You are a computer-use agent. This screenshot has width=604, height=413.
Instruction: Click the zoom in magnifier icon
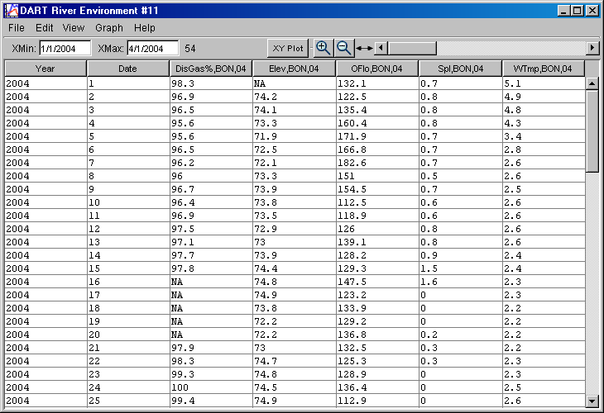324,48
